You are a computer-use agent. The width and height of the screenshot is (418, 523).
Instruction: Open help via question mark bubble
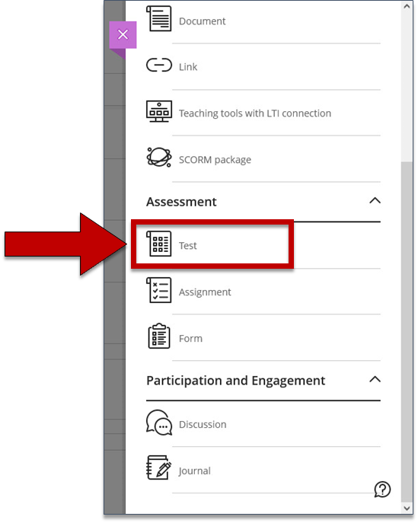(x=382, y=490)
